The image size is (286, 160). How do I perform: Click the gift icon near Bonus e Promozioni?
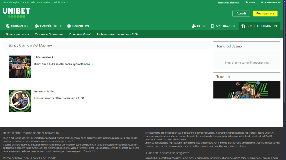click(244, 26)
